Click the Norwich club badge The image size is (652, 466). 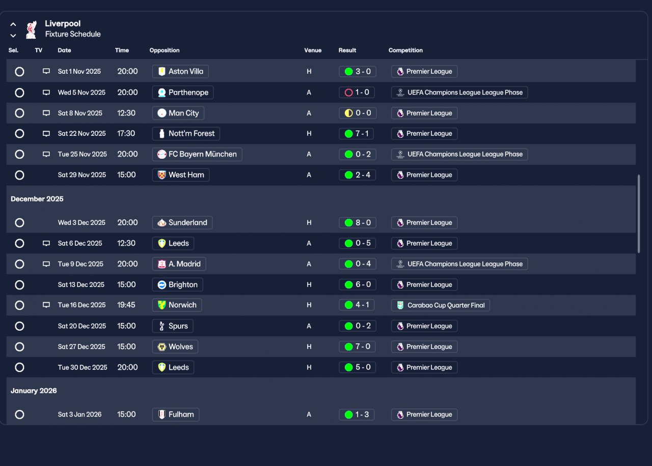(162, 305)
